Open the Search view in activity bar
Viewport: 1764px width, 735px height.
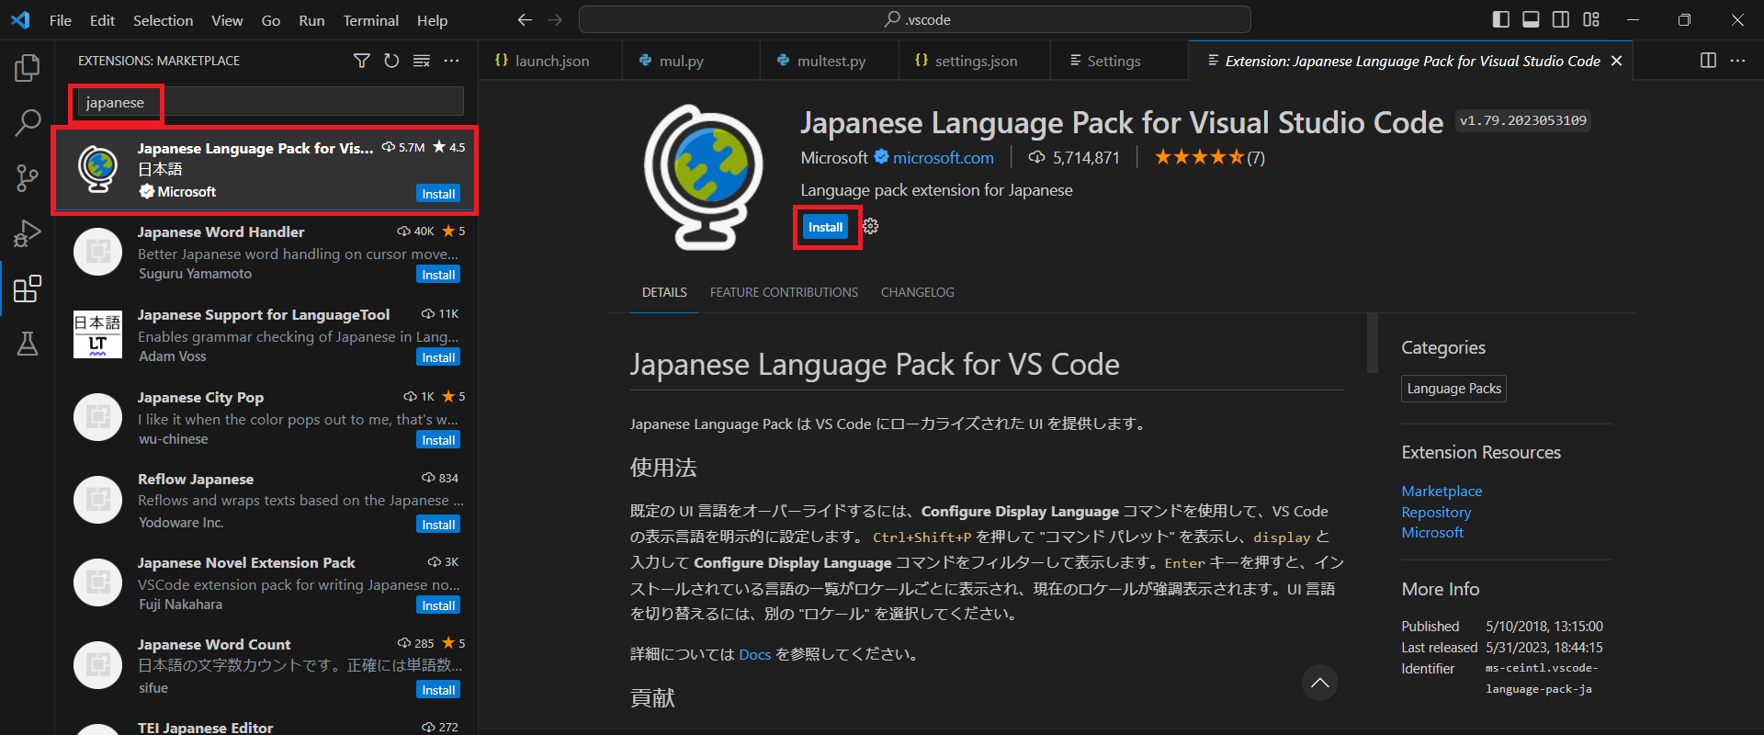click(x=28, y=122)
